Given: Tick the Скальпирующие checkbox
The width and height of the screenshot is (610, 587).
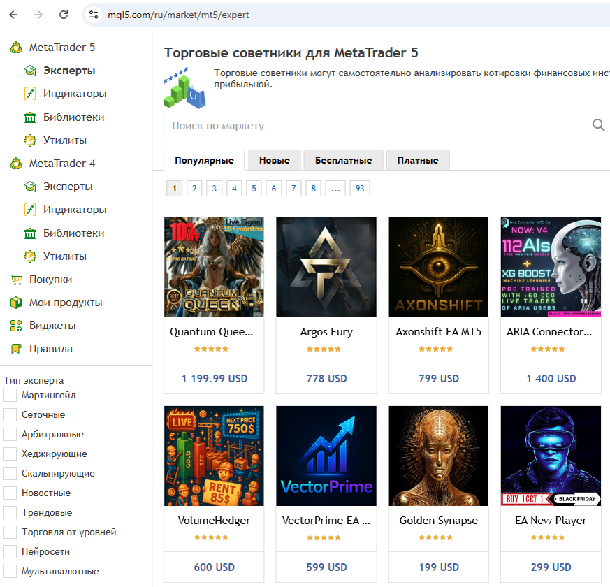Looking at the screenshot, I should 10,473.
